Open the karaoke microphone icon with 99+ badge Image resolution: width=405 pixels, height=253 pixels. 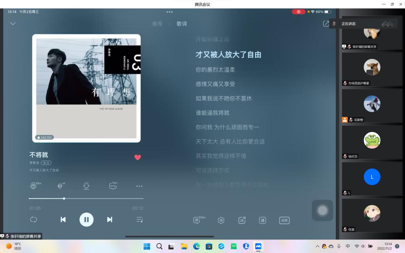[x=34, y=186]
